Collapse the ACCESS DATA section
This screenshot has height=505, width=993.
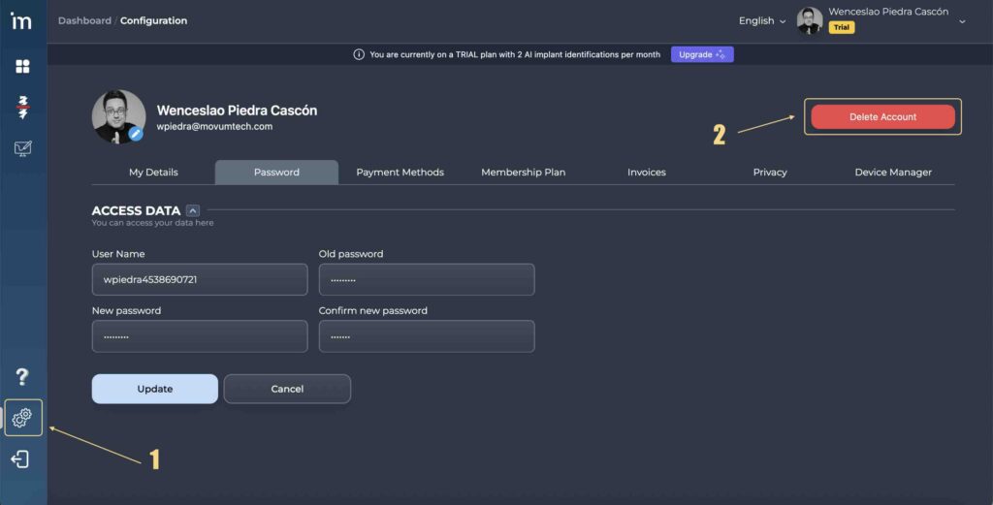[192, 210]
